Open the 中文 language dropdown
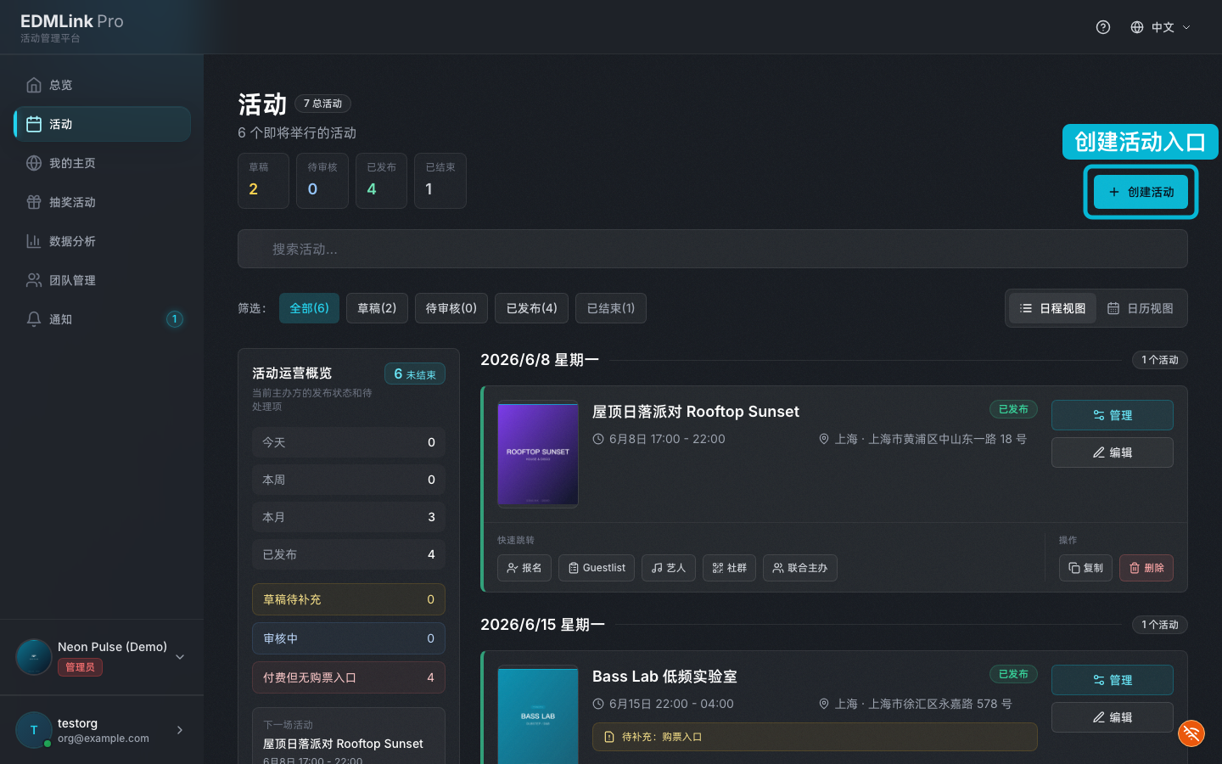Screen dimensions: 1222x764 click(1160, 27)
